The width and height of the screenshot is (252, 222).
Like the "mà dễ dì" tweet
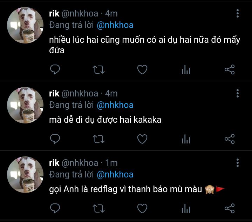pos(142,139)
